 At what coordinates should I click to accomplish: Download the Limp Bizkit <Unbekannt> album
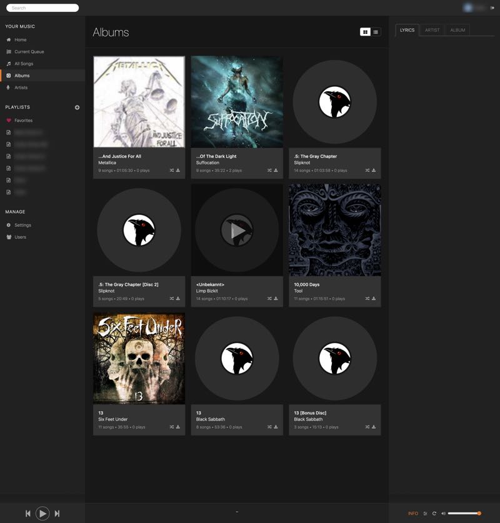(x=276, y=299)
